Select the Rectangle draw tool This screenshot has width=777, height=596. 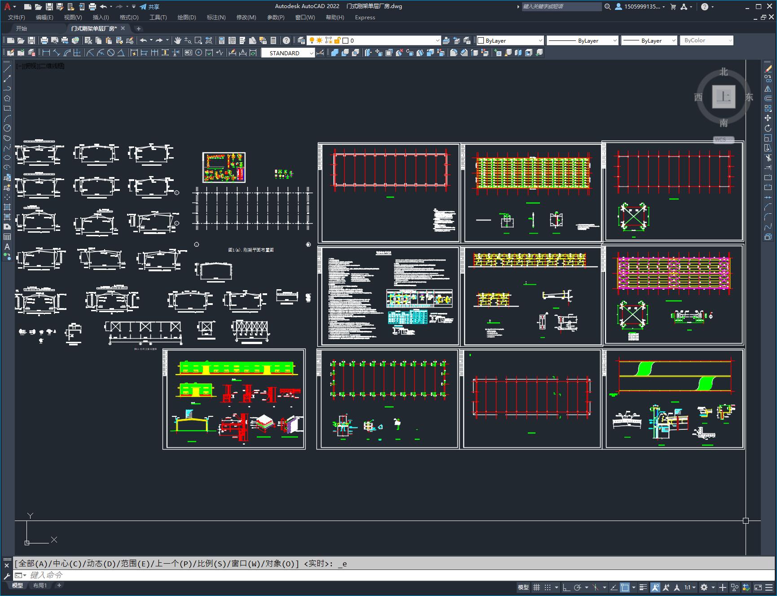7,108
